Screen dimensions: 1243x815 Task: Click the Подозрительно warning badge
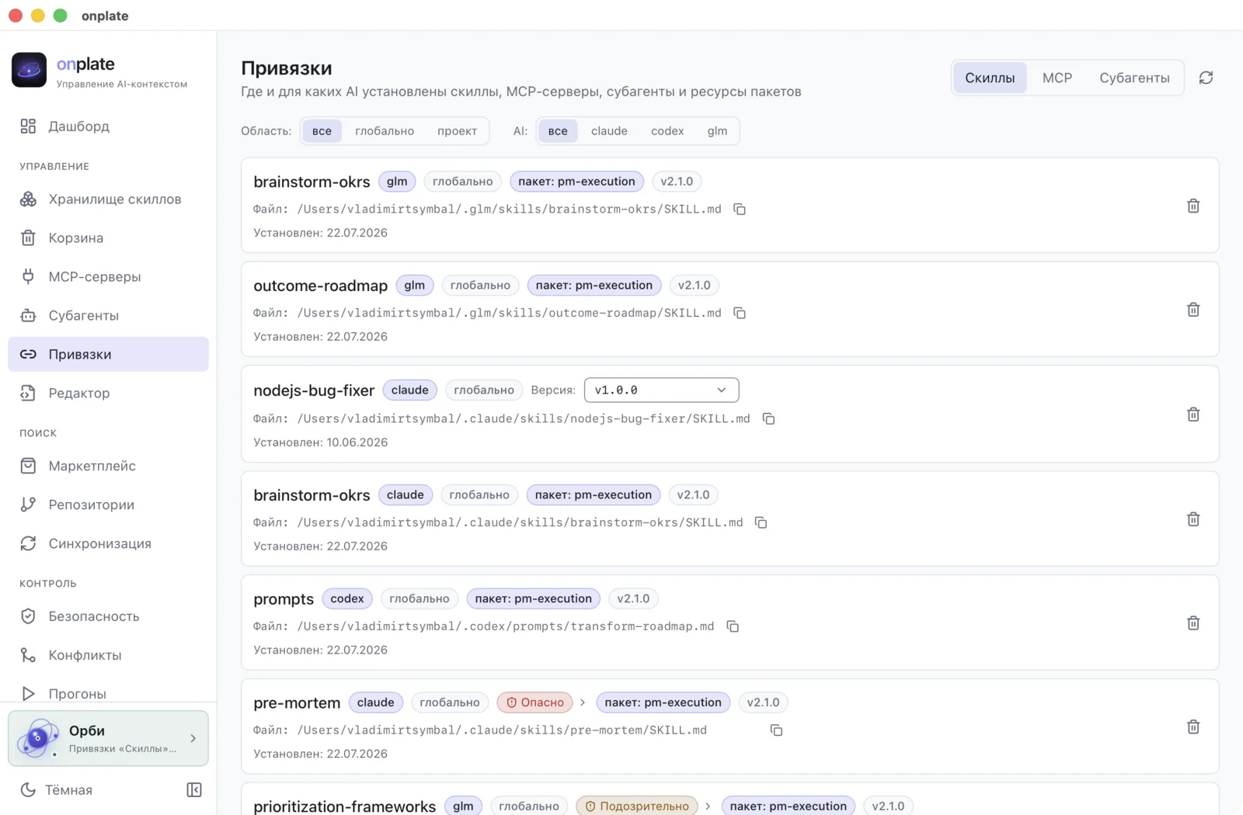[x=637, y=806]
